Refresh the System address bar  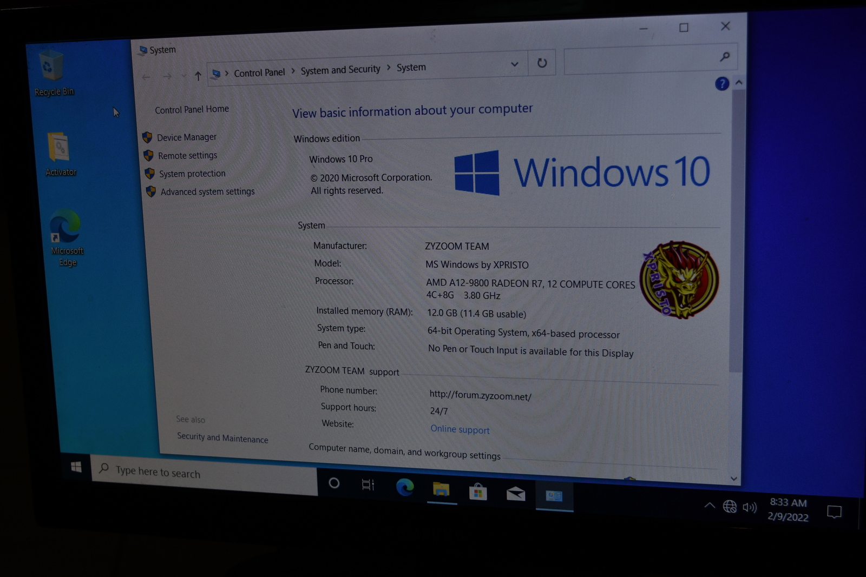click(542, 63)
